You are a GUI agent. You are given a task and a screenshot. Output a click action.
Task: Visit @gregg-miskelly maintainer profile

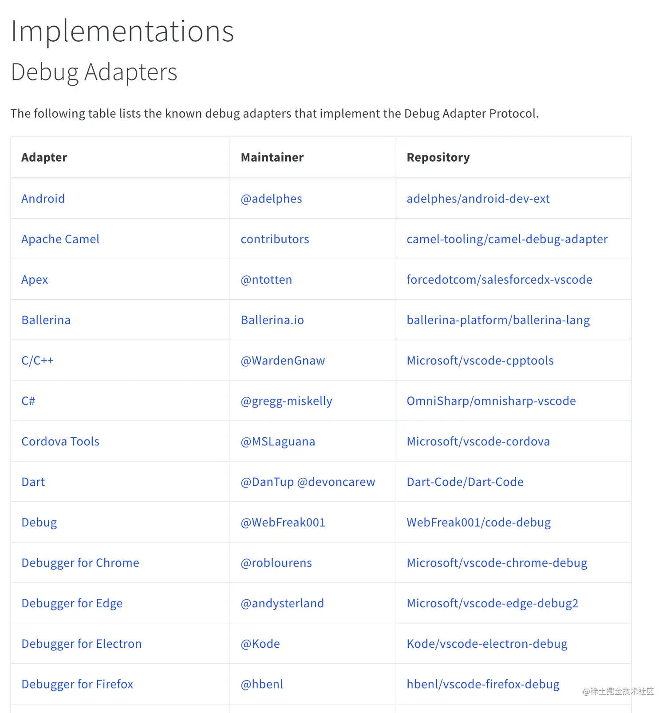(x=286, y=401)
